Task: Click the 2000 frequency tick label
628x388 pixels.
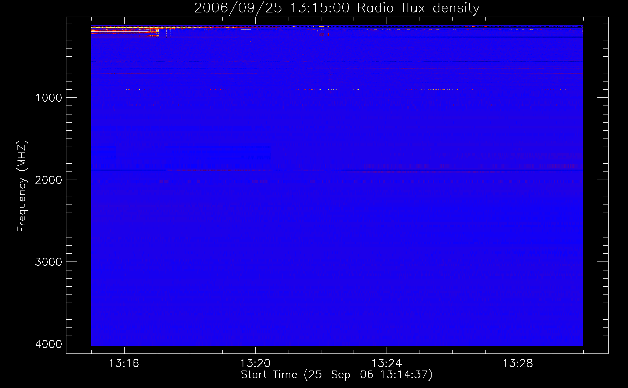Action: coord(49,180)
